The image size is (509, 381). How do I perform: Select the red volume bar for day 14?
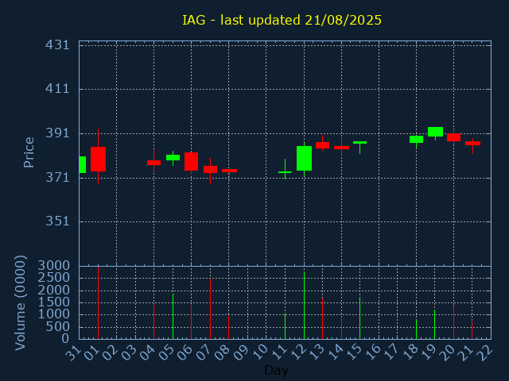click(x=341, y=328)
